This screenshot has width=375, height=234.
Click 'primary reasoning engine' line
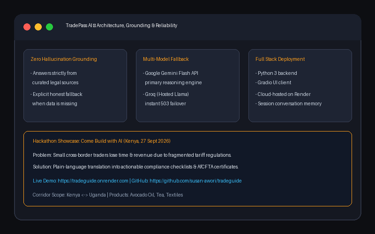173,83
